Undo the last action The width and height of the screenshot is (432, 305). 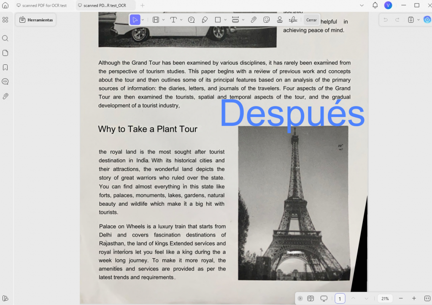[386, 20]
